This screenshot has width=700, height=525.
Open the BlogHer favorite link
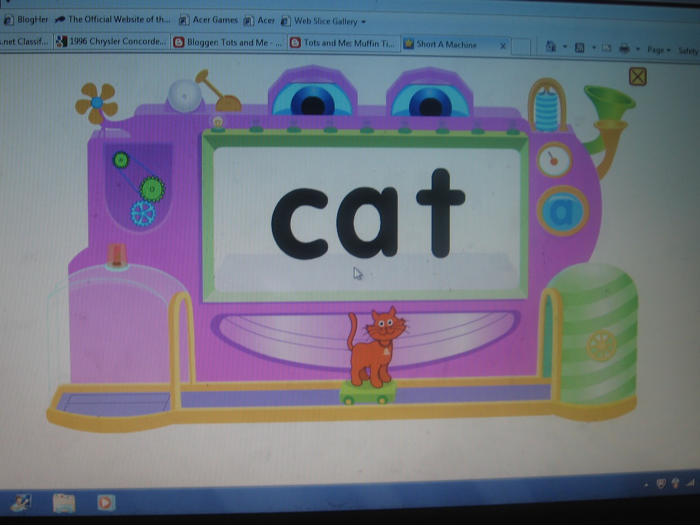click(x=26, y=19)
